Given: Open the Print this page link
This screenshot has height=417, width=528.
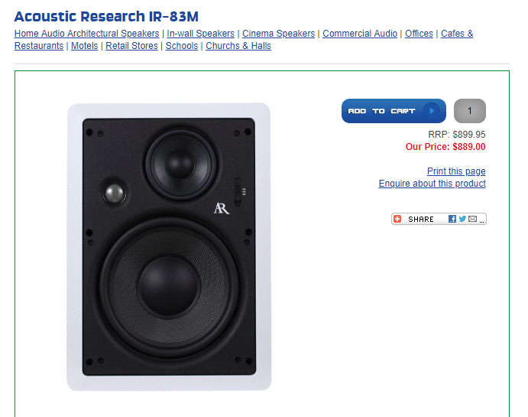Looking at the screenshot, I should (456, 171).
